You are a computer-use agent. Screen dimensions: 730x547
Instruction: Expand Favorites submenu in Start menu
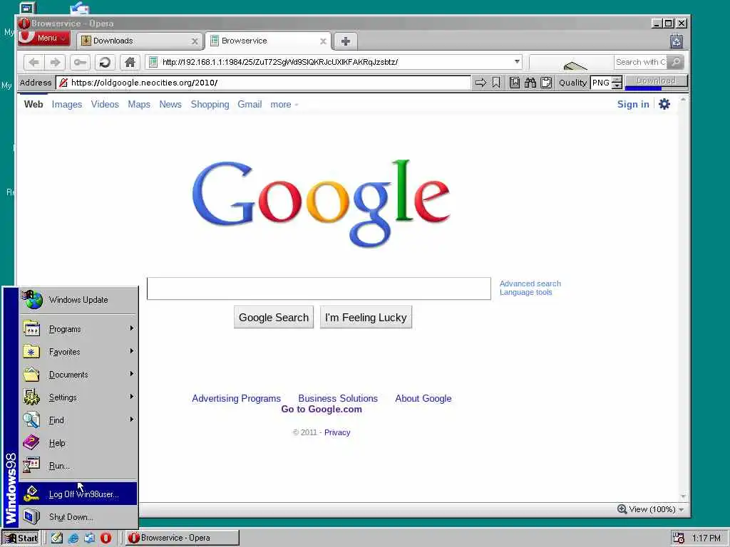[x=78, y=352]
